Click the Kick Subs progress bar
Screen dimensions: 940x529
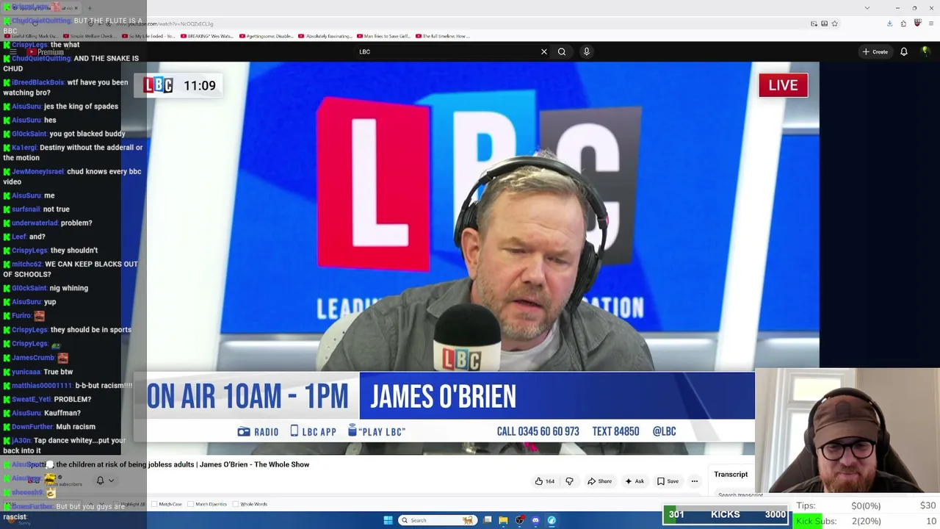pos(866,521)
